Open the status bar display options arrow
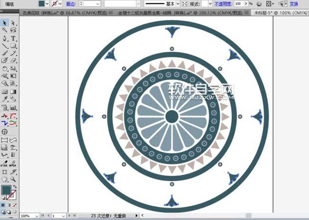 pyautogui.click(x=136, y=216)
